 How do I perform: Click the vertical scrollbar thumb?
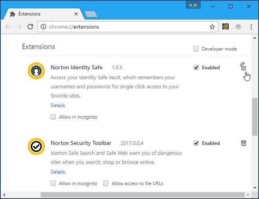[x=255, y=116]
